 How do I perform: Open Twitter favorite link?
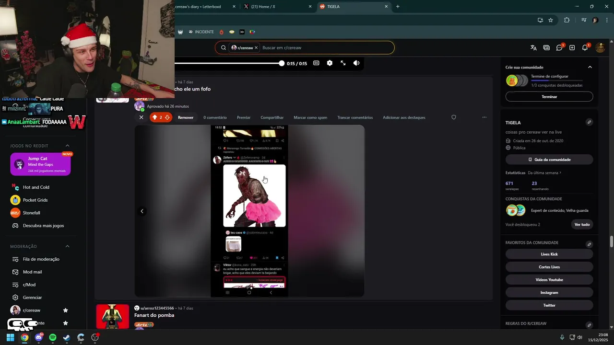(x=549, y=305)
